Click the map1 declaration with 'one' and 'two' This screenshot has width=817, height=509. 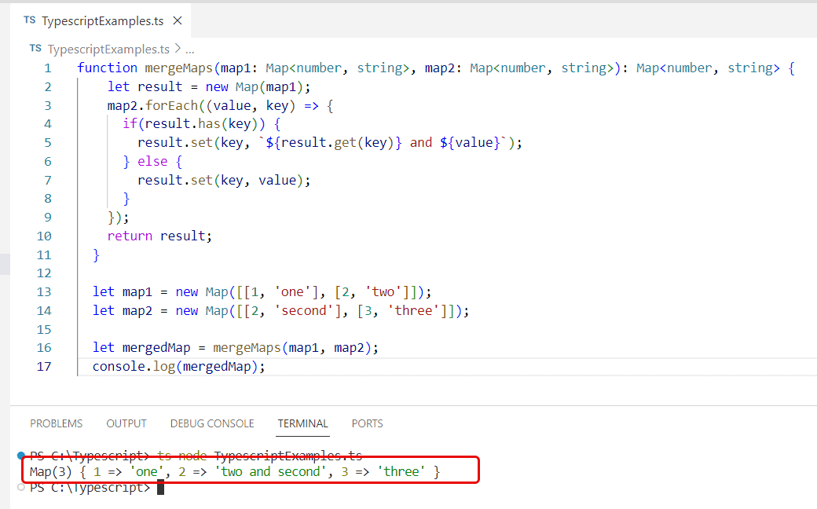click(x=262, y=292)
